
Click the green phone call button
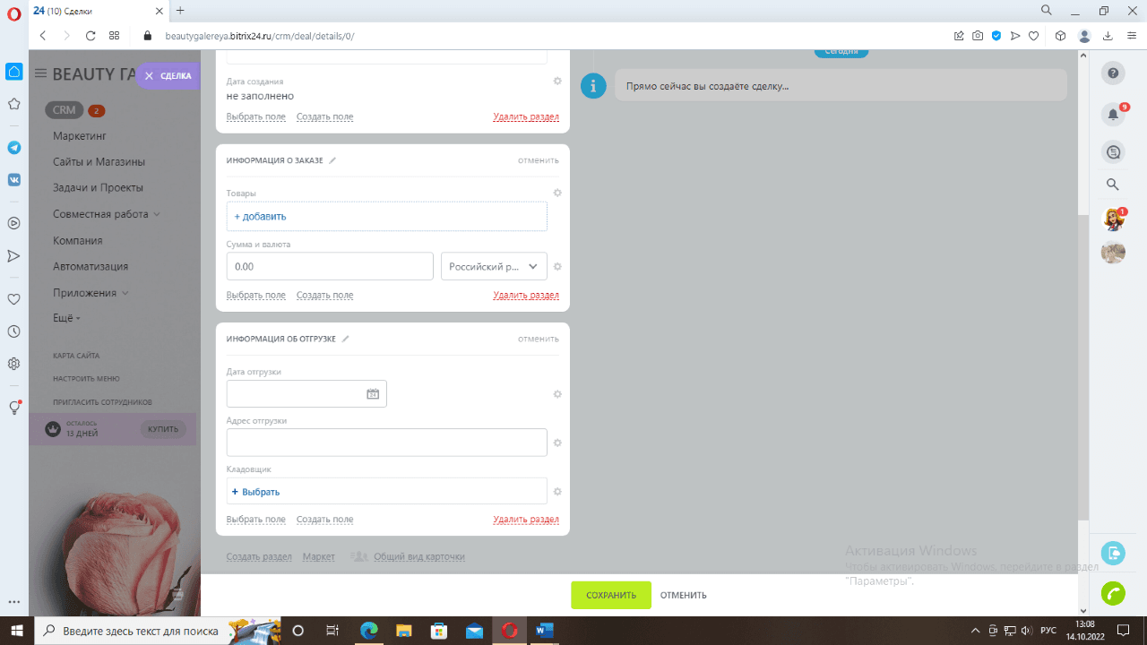click(x=1113, y=593)
